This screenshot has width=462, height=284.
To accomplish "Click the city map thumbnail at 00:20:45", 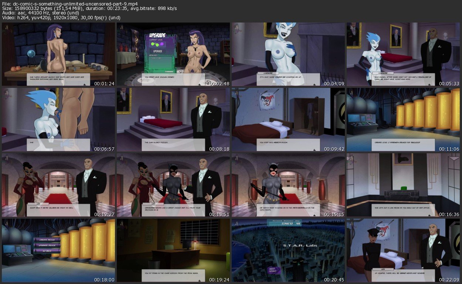I will [x=288, y=250].
